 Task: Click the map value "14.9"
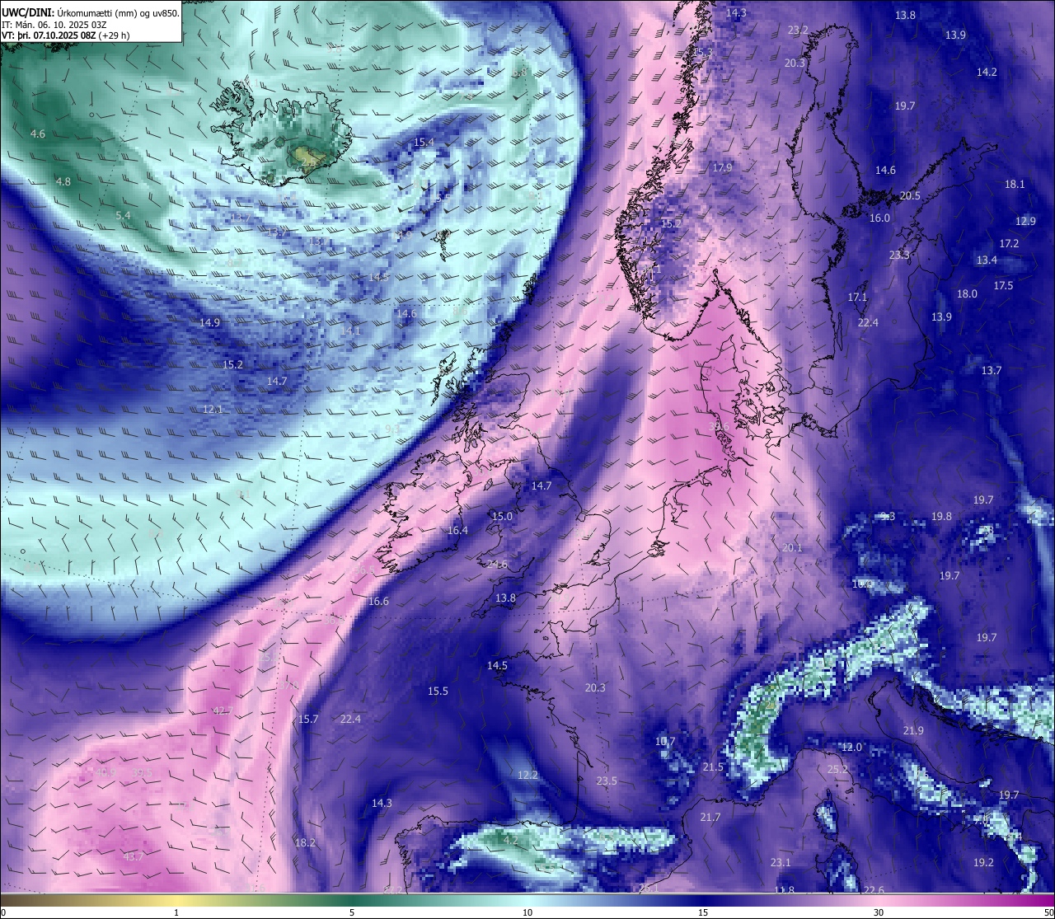click(x=210, y=322)
